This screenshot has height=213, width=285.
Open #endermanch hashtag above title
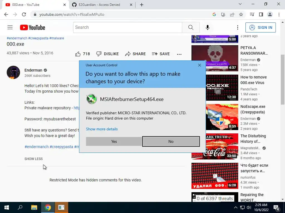click(17, 38)
